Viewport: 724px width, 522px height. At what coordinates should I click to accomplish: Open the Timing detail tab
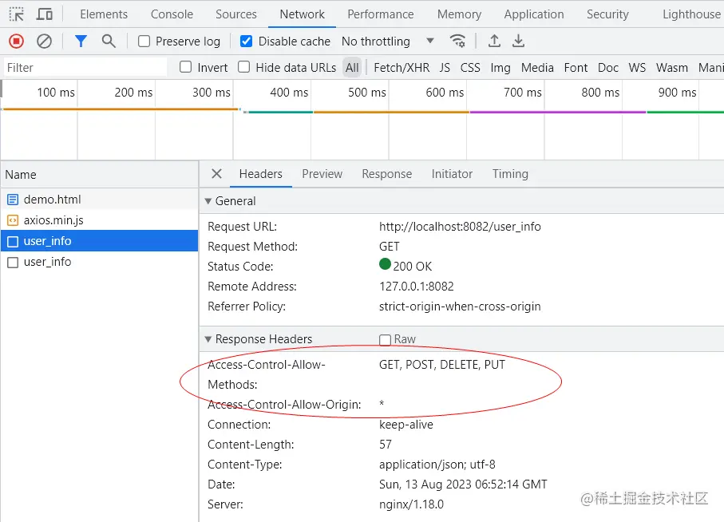point(510,174)
